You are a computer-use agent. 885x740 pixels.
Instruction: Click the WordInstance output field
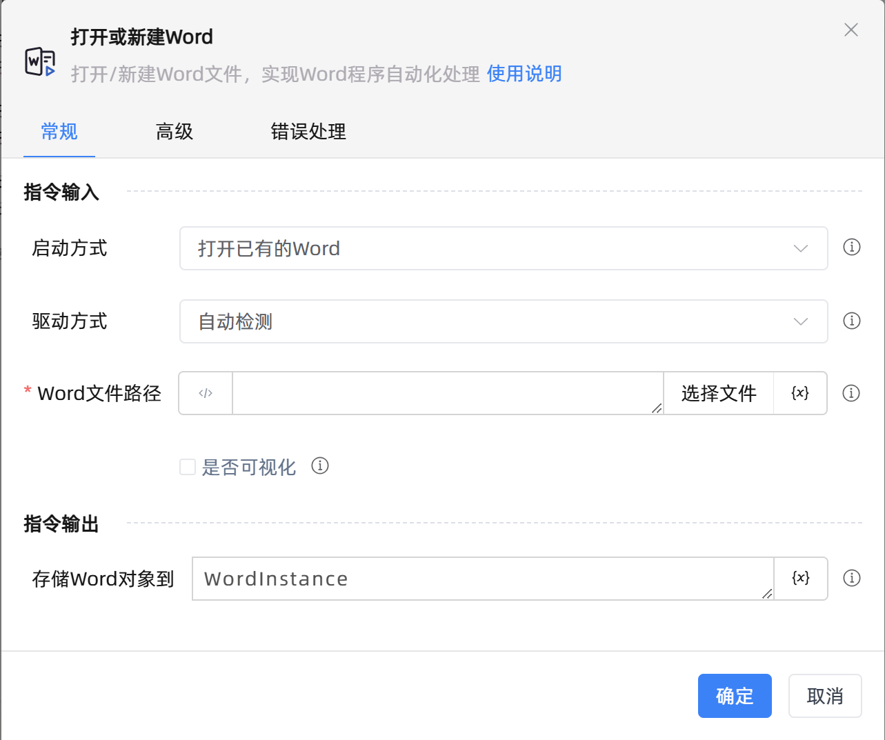483,579
